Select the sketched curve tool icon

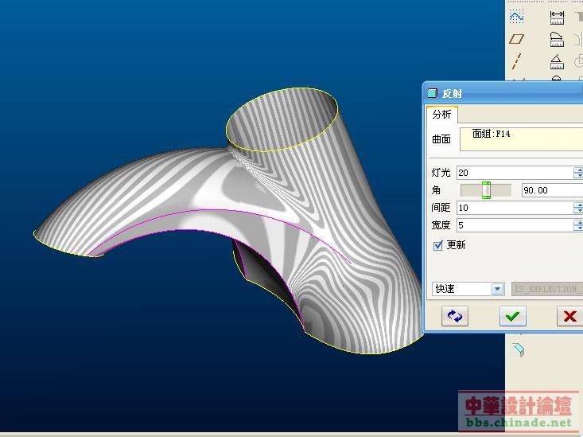point(516,17)
